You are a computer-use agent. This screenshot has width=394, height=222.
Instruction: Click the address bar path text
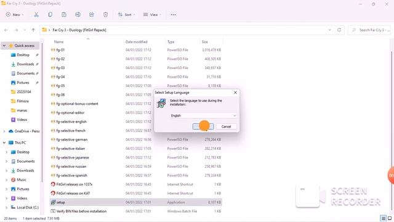tap(79, 30)
